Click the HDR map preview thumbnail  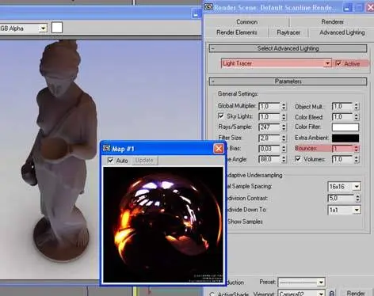163,225
